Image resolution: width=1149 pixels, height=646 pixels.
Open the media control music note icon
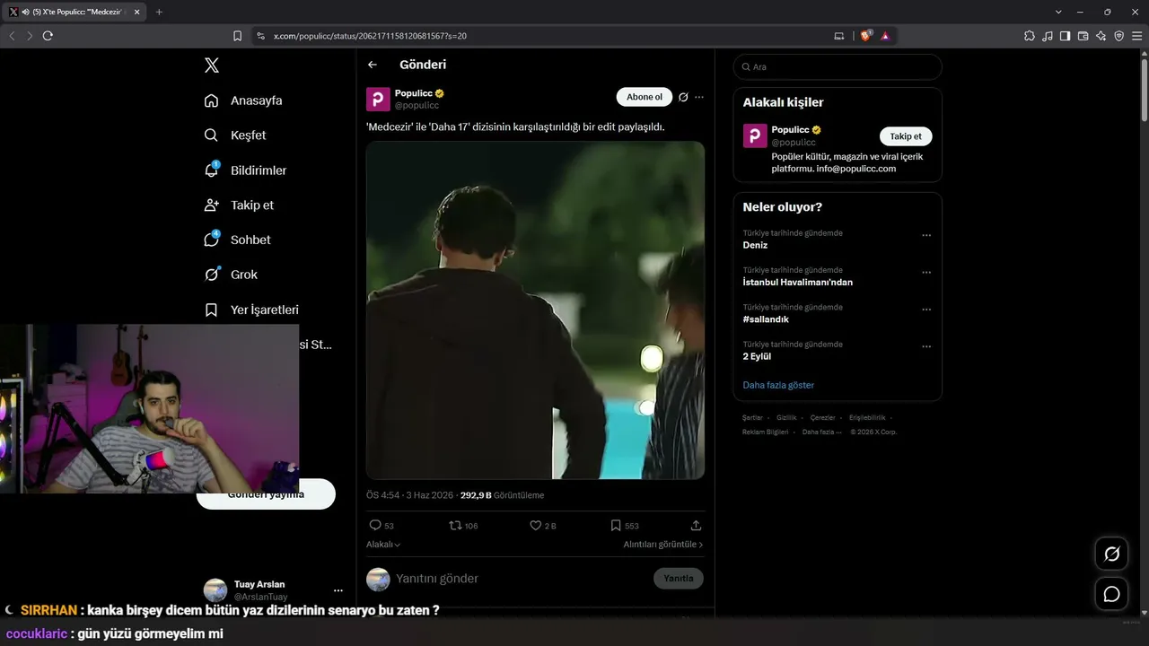pos(1048,36)
